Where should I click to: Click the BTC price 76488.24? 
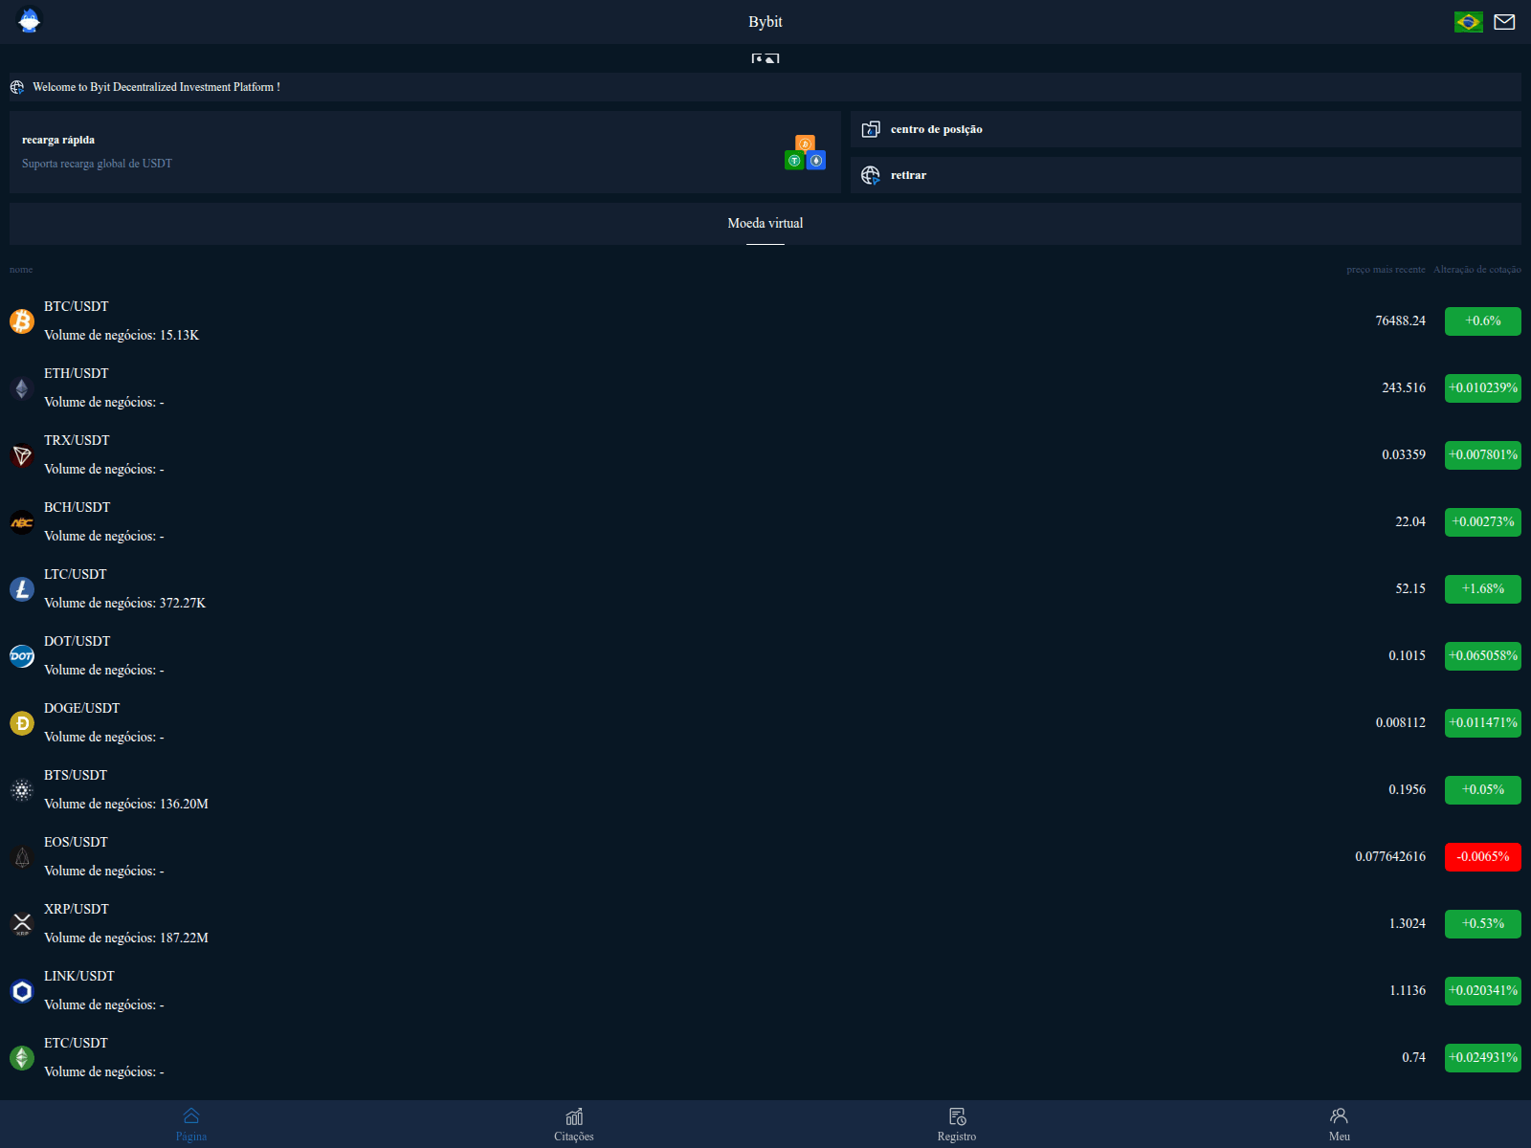1401,321
